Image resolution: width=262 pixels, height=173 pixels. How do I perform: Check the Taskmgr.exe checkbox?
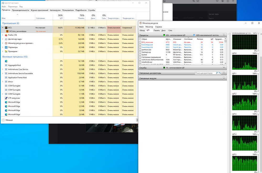click(140, 52)
